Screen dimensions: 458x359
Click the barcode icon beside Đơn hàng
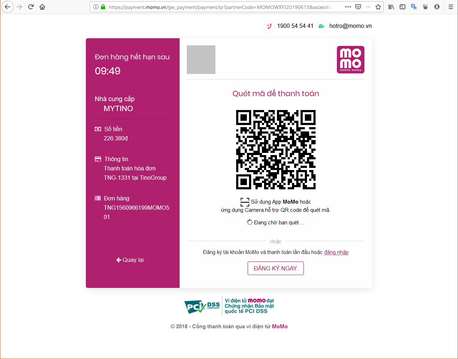click(98, 198)
